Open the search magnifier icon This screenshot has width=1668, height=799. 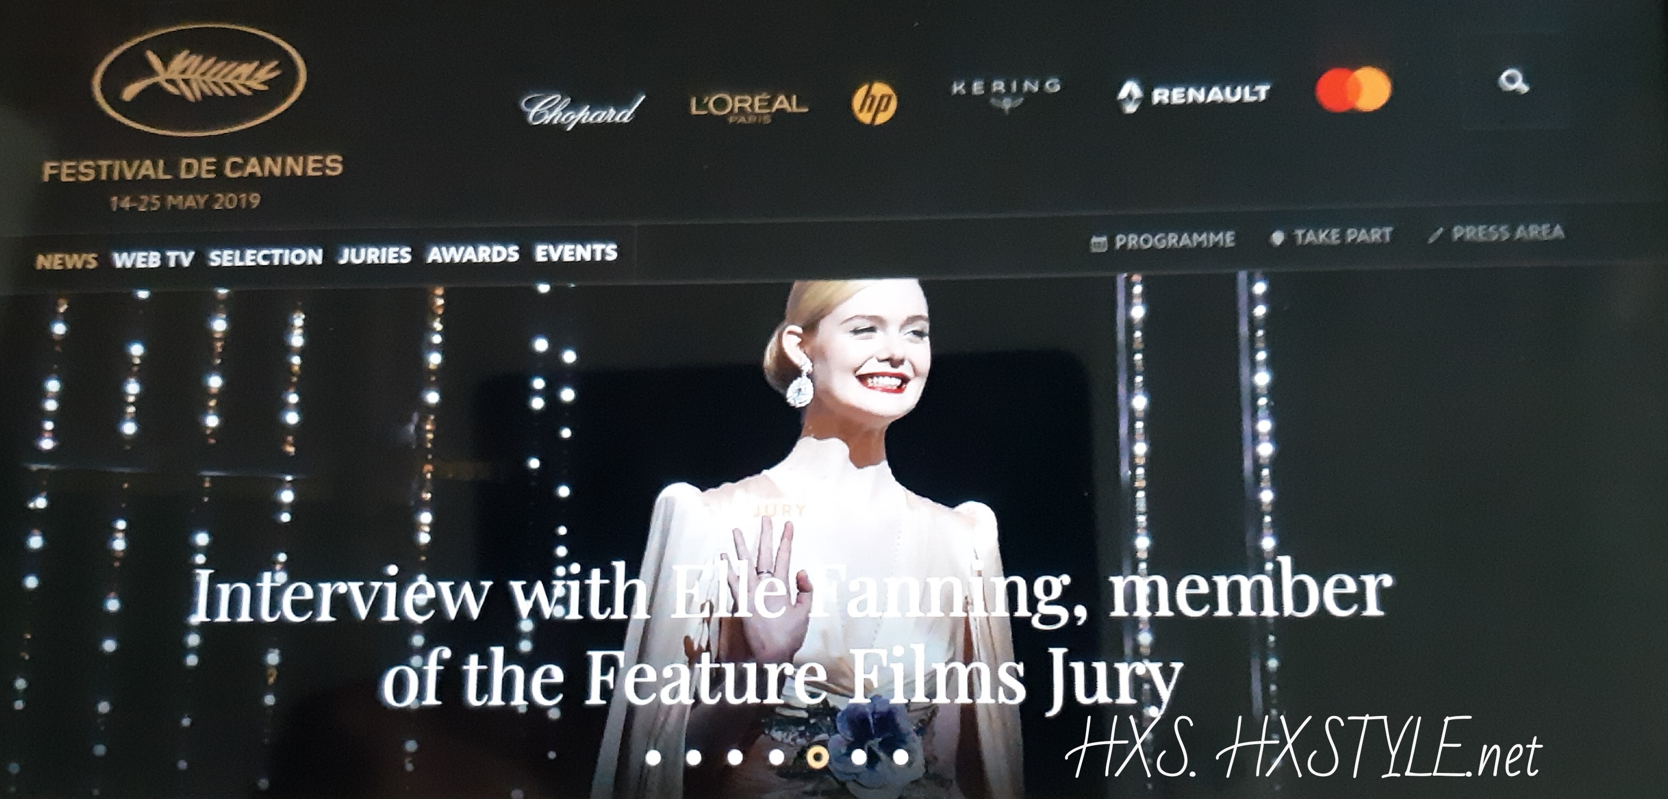[x=1513, y=83]
